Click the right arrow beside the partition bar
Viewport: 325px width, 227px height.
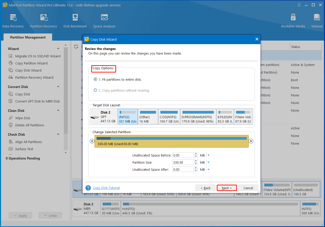pyautogui.click(x=251, y=141)
